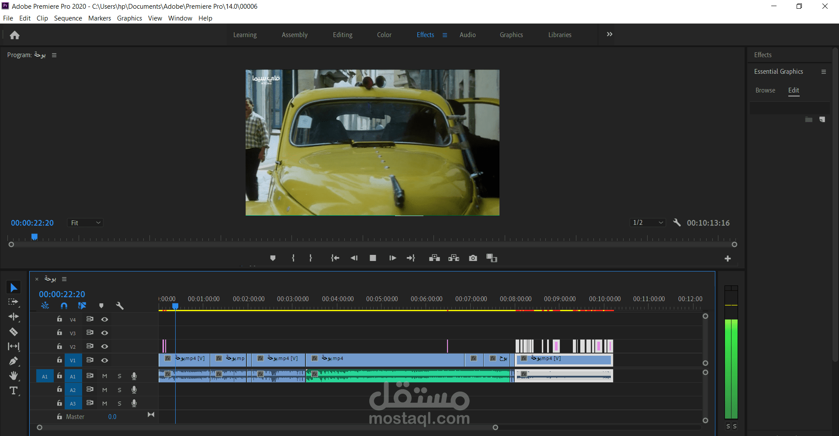839x436 pixels.
Task: Click the Home icon
Action: [14, 35]
